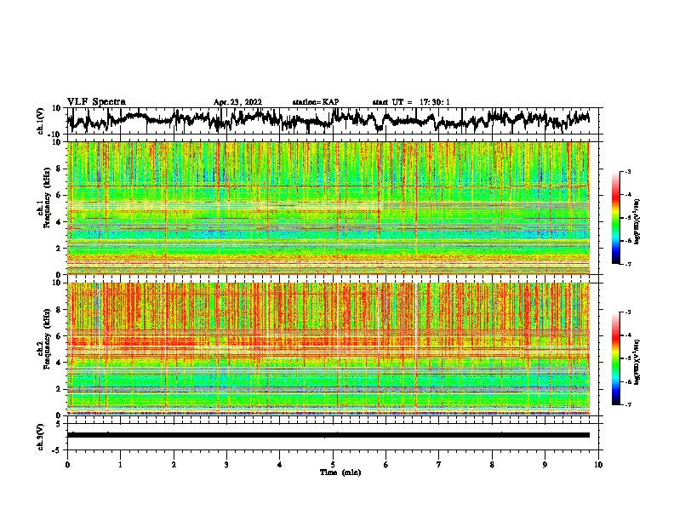Select the "start UT = 17:30: 1" text
The height and width of the screenshot is (521, 674).
tap(411, 102)
